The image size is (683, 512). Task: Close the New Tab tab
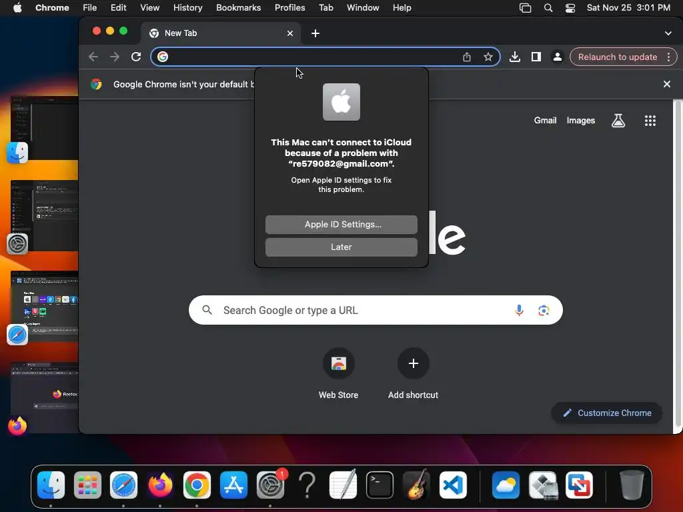click(290, 33)
